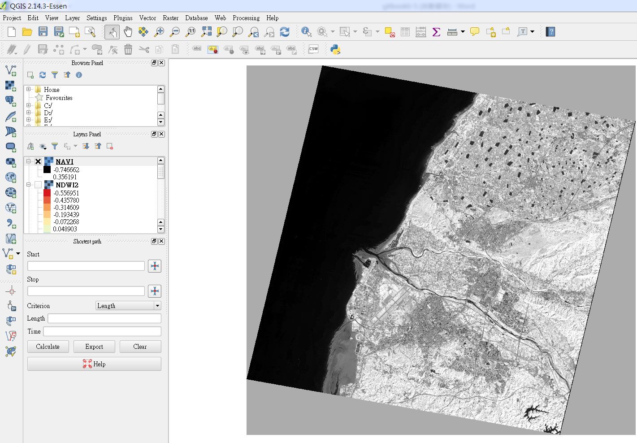Collapse the NAVI layer legend
This screenshot has height=443, width=637.
point(29,161)
